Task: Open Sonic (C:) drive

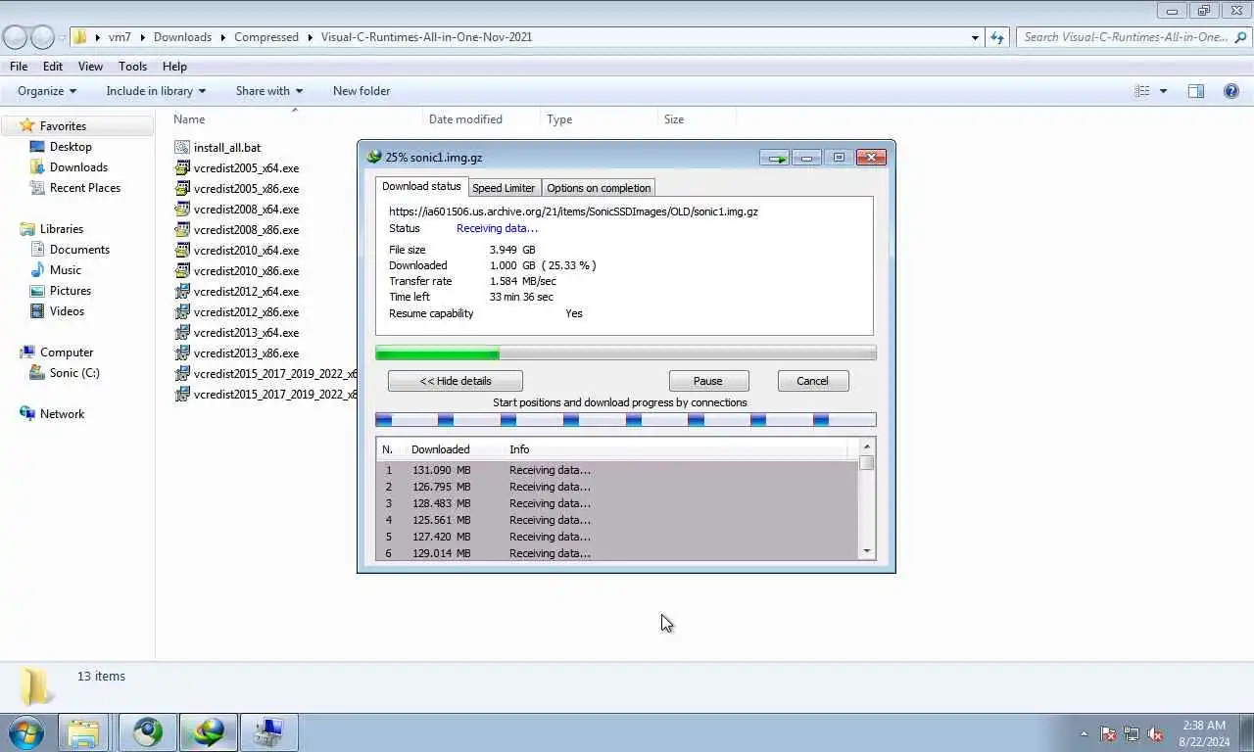Action: tap(74, 373)
